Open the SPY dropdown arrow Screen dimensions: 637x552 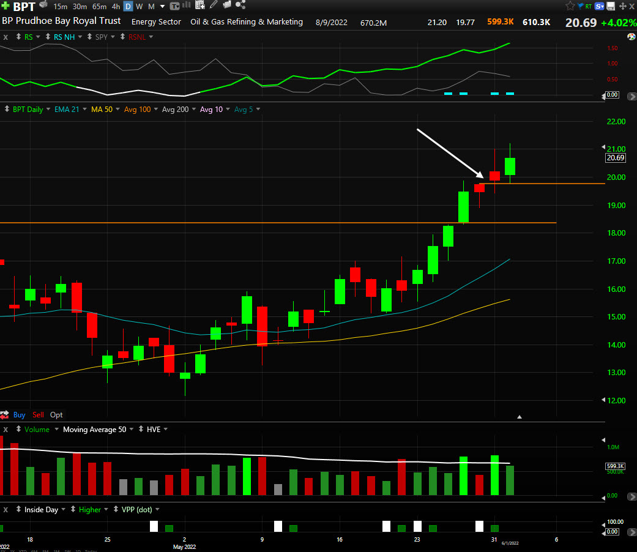[x=113, y=37]
